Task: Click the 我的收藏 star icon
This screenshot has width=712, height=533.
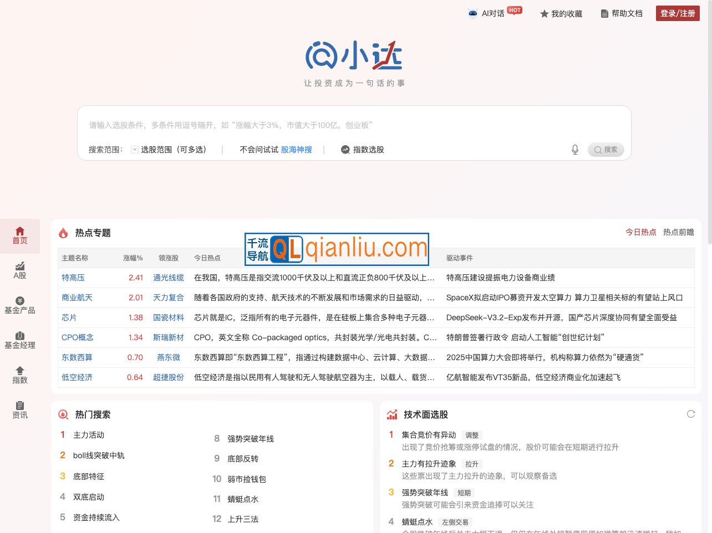Action: [544, 13]
